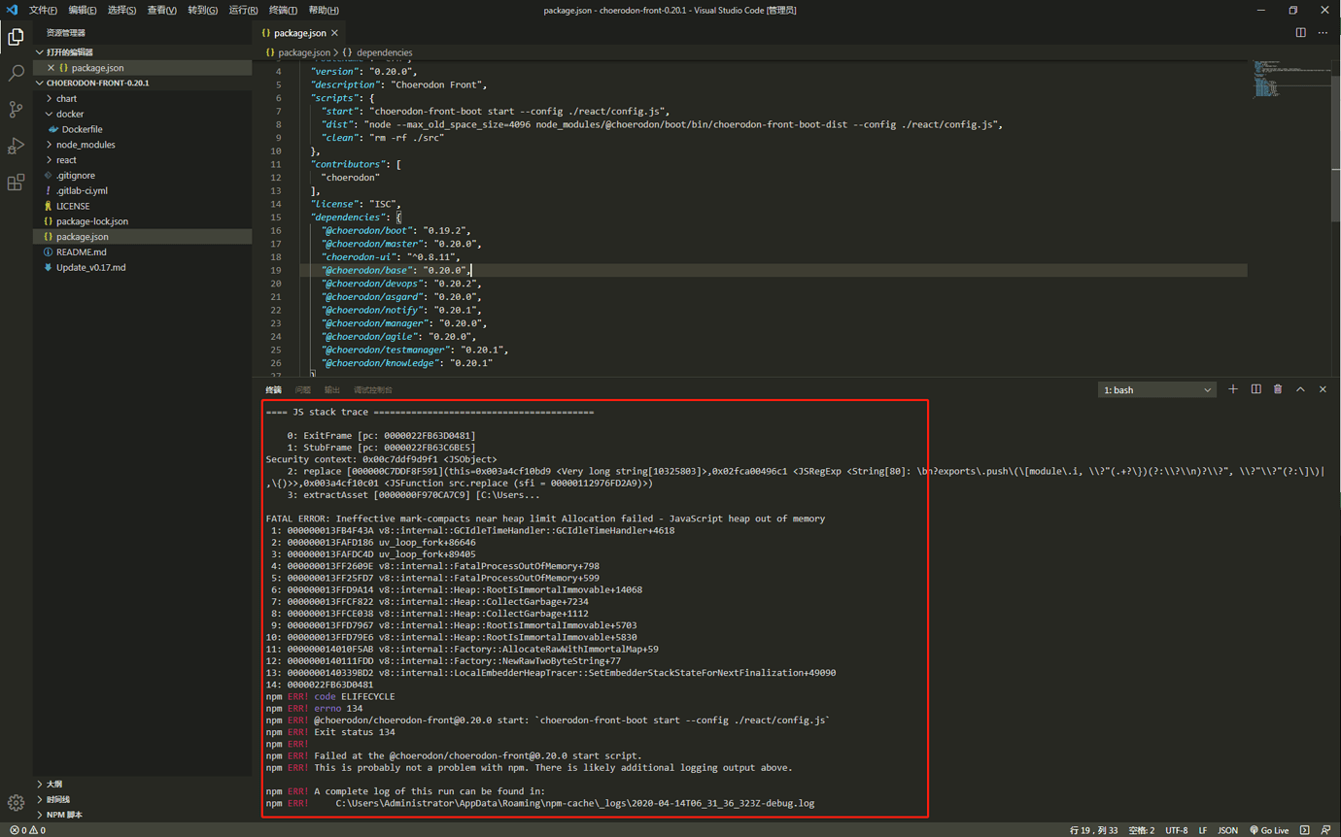Screen dimensions: 1341x837
Task: Open the .gitignore file
Action: point(143,176)
